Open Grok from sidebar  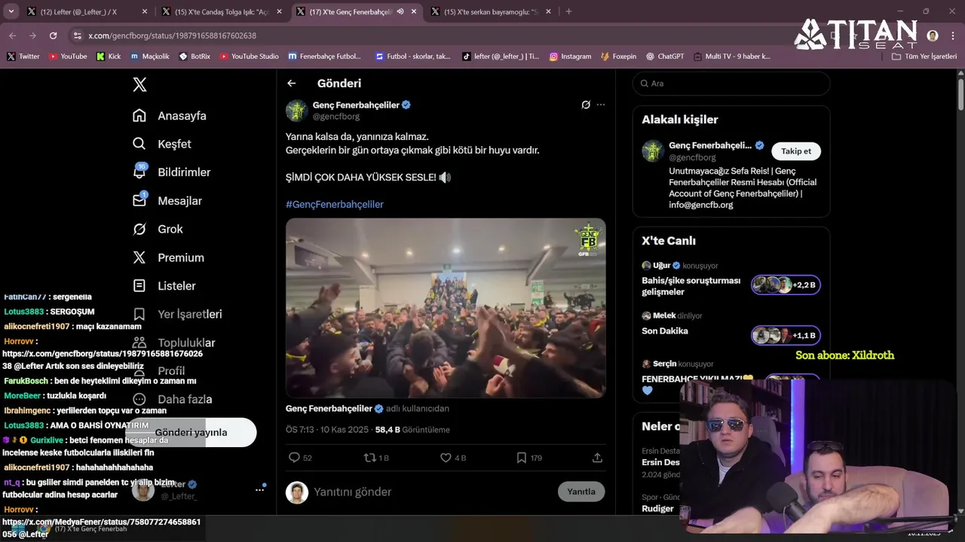tap(158, 229)
